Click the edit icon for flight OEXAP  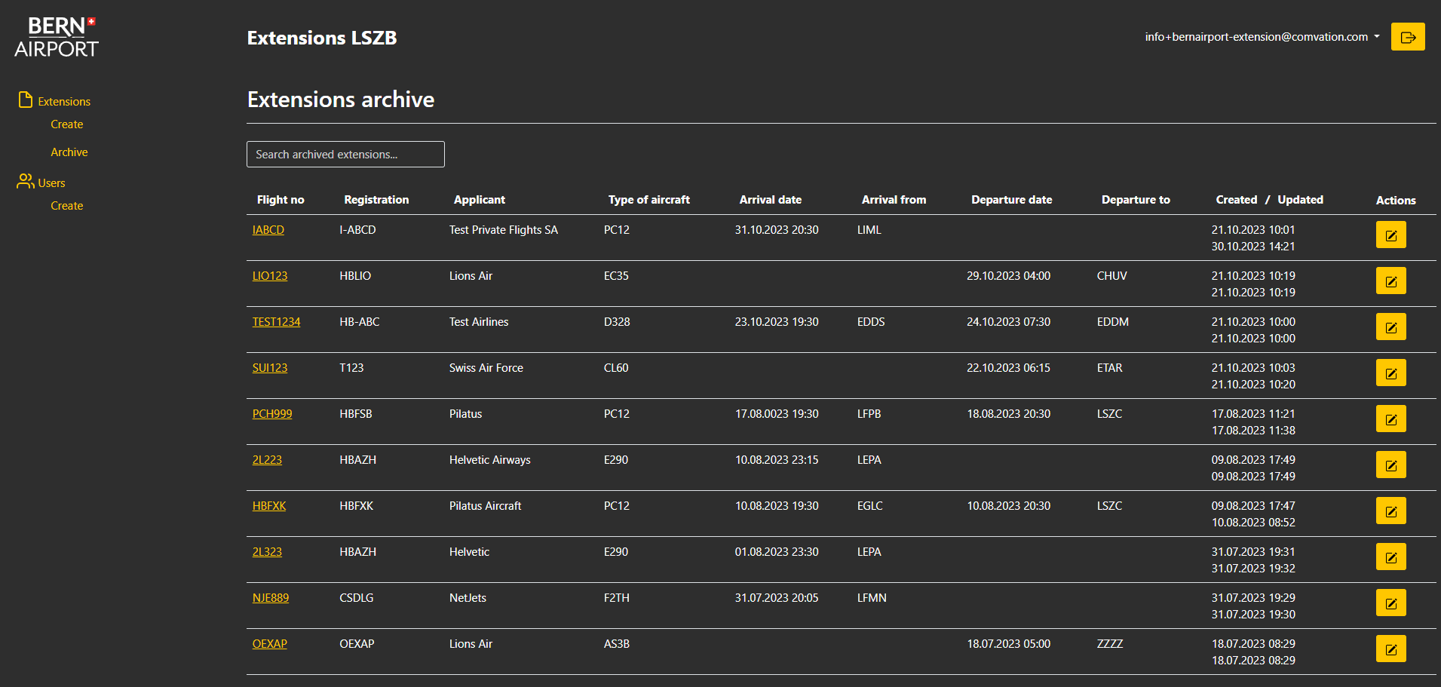tap(1391, 649)
